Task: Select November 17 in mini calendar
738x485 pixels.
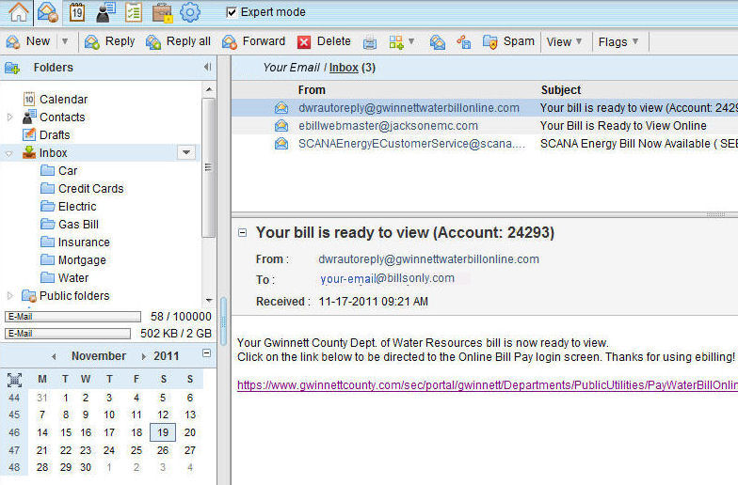Action: (x=109, y=432)
